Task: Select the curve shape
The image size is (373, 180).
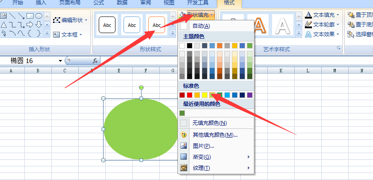Action: point(21,33)
